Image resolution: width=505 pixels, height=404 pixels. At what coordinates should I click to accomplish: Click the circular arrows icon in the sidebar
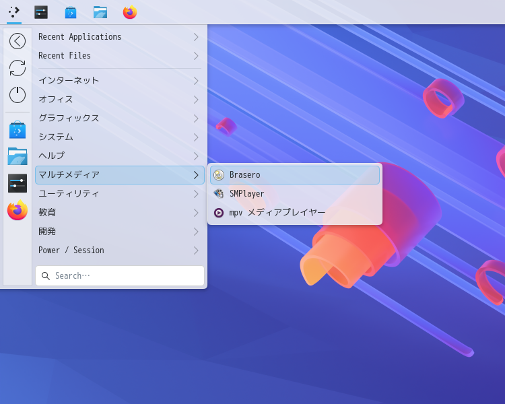(18, 68)
